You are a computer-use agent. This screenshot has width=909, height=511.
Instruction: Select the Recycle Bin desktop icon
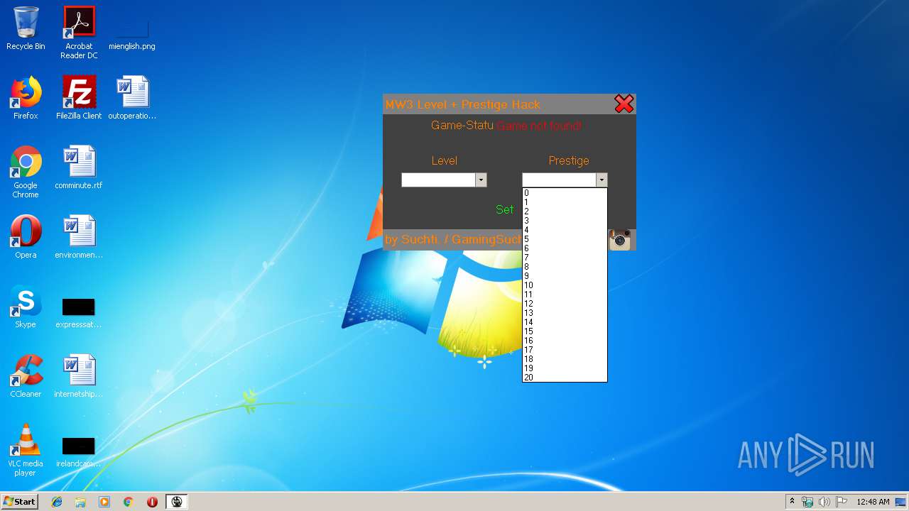[x=26, y=28]
